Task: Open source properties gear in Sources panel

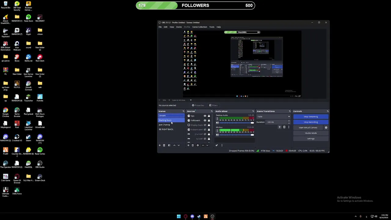Action: 198,145
